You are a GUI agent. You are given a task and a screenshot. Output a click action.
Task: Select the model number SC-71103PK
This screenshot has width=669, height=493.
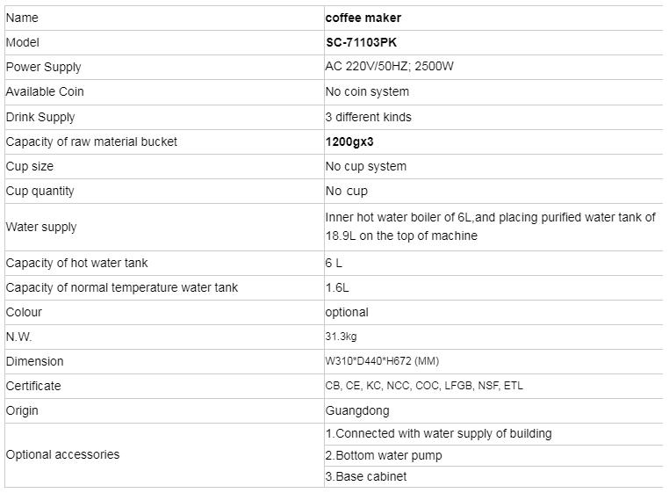(362, 42)
